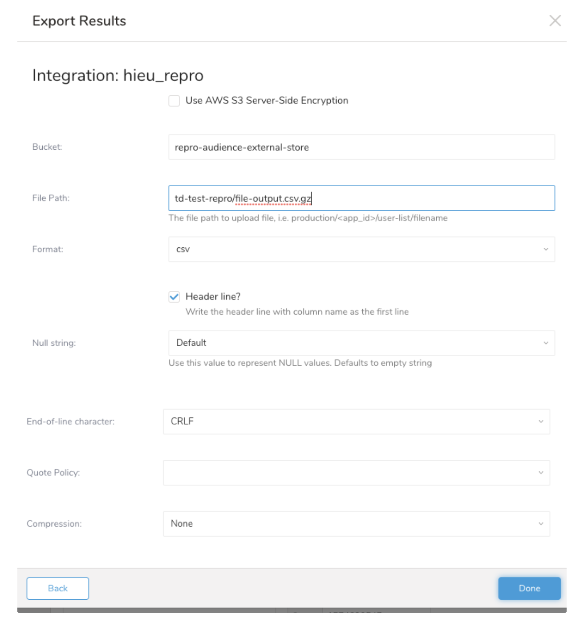Click the Null string chevron arrow
The width and height of the screenshot is (584, 622).
(x=546, y=343)
